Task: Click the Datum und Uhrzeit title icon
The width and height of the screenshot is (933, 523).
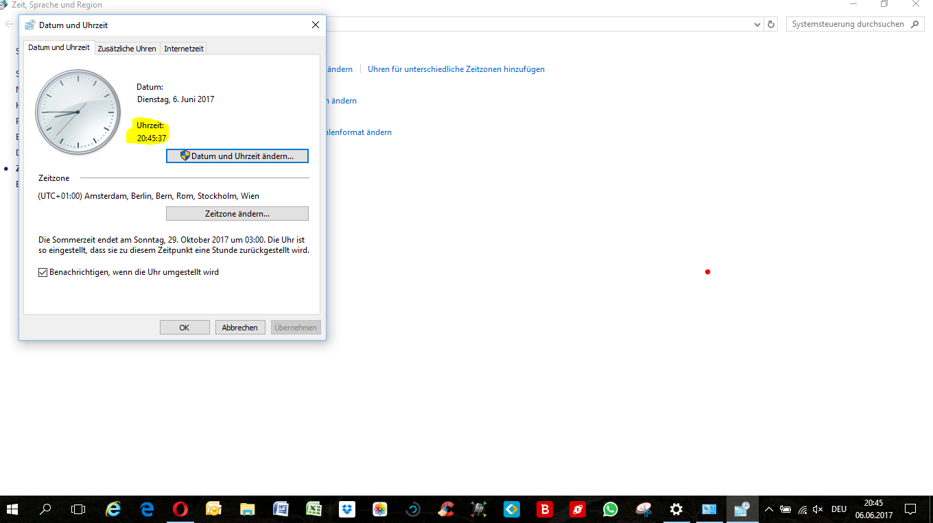Action: 29,25
